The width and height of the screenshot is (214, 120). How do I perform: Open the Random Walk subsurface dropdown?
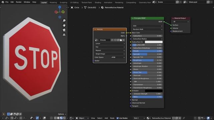(x=147, y=29)
